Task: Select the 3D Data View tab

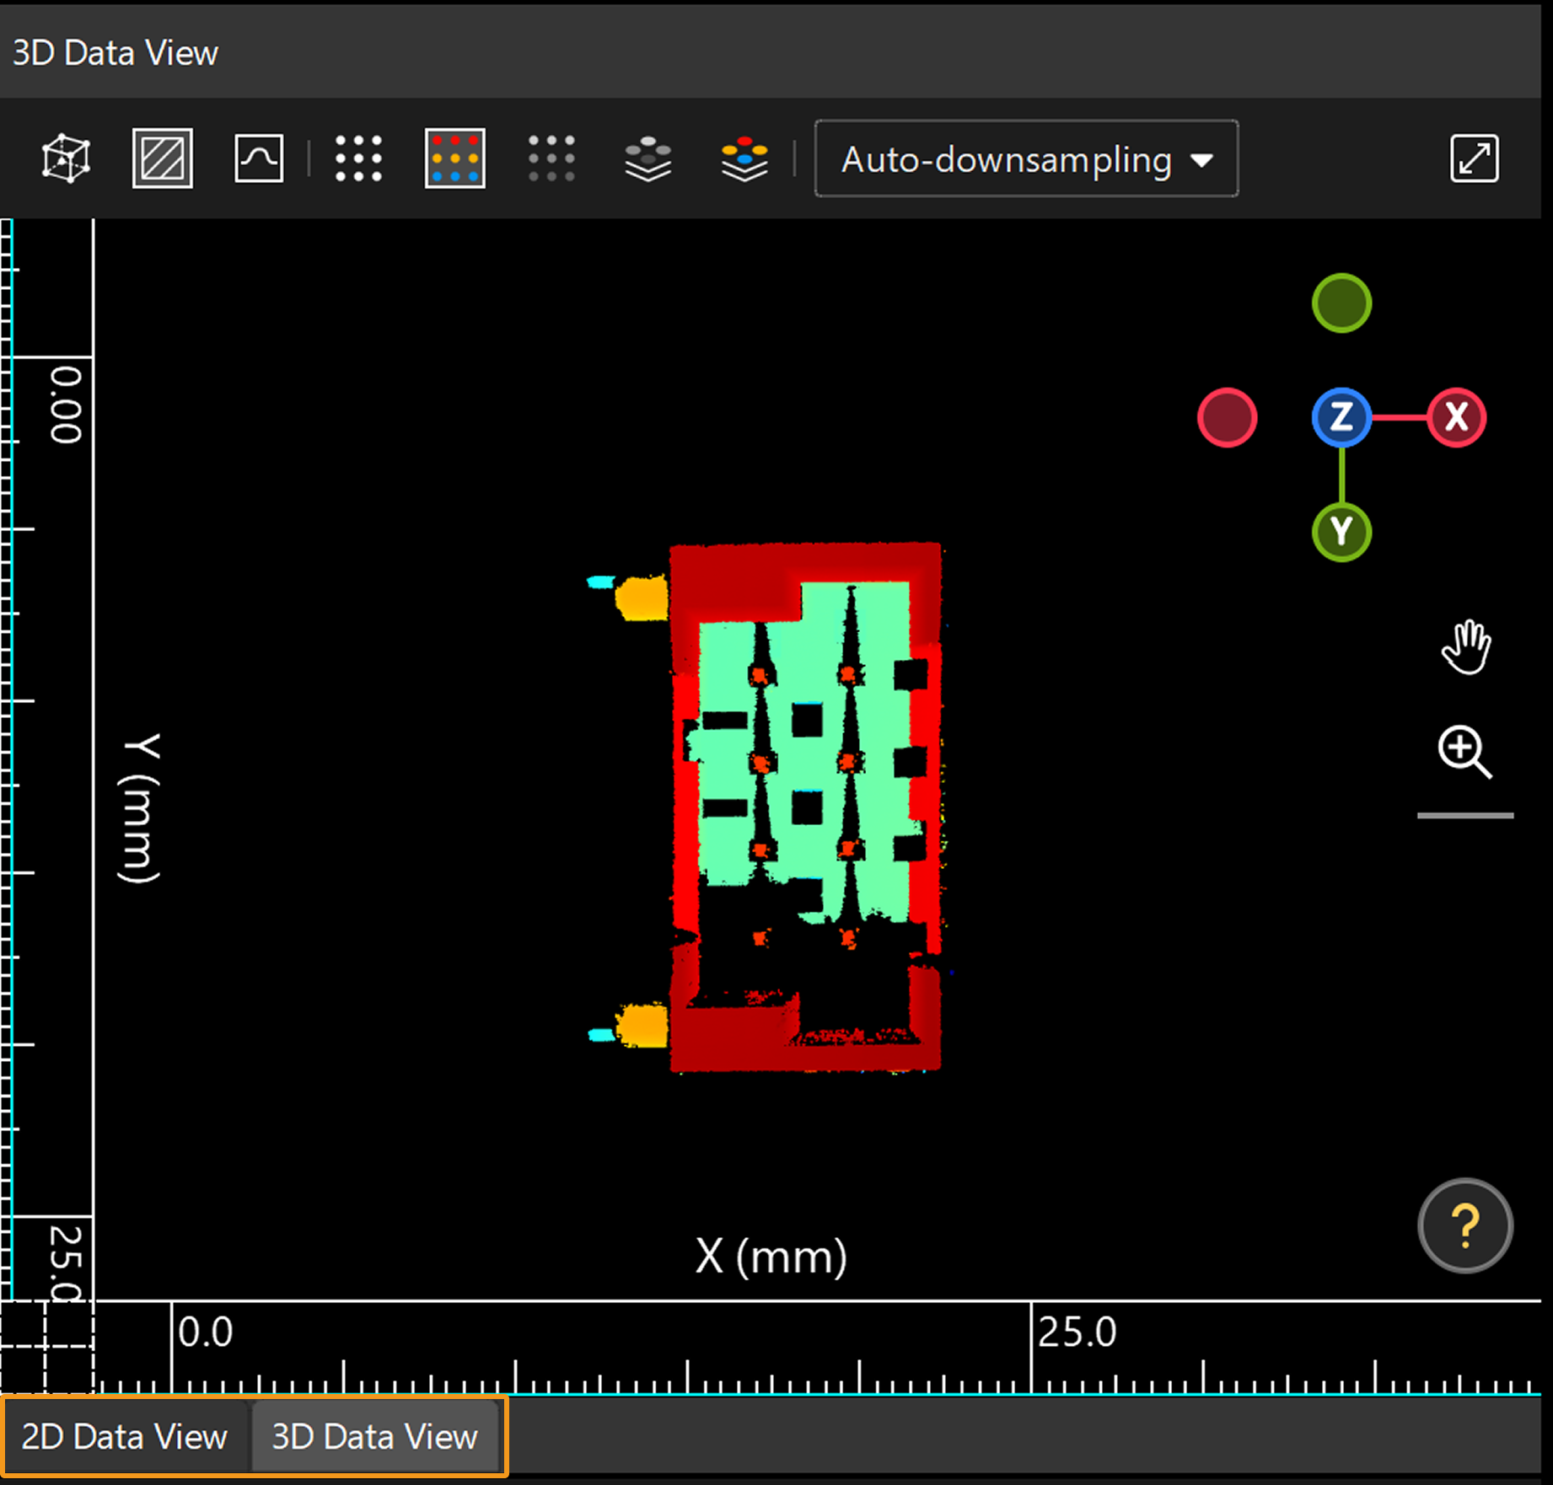Action: coord(374,1436)
